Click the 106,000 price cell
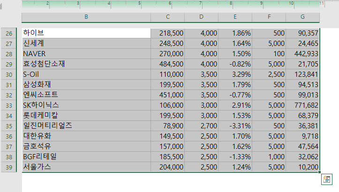 tap(167, 105)
